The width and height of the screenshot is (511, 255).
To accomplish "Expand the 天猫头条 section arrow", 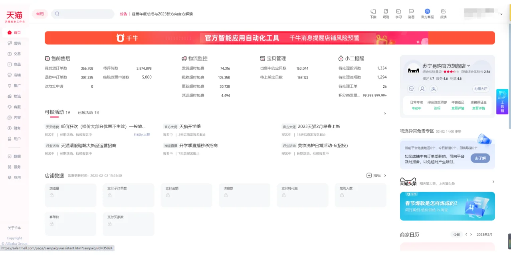I will (x=493, y=182).
